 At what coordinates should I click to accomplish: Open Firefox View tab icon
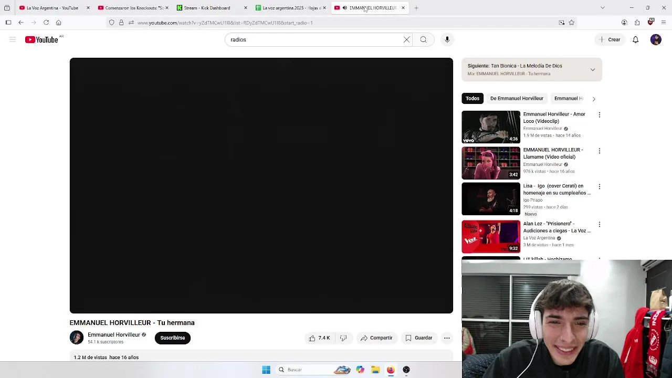click(x=7, y=8)
